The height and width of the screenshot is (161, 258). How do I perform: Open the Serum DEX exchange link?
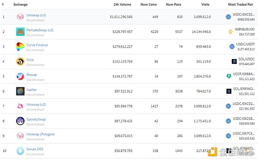[x=35, y=149]
